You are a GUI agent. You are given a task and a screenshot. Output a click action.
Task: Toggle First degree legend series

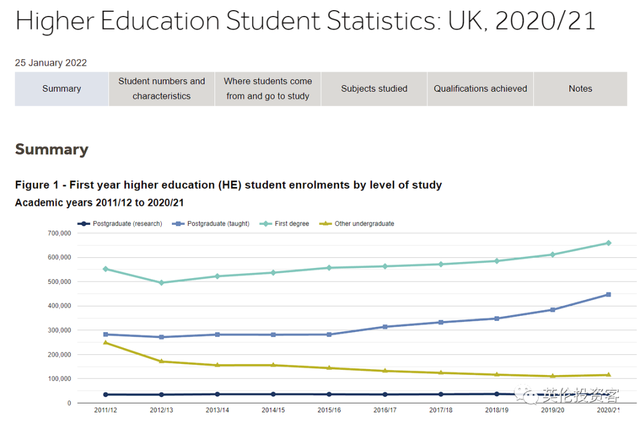pos(284,224)
